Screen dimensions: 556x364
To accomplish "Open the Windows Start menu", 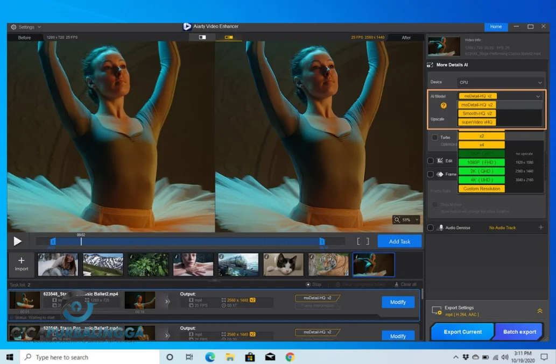I will point(10,357).
